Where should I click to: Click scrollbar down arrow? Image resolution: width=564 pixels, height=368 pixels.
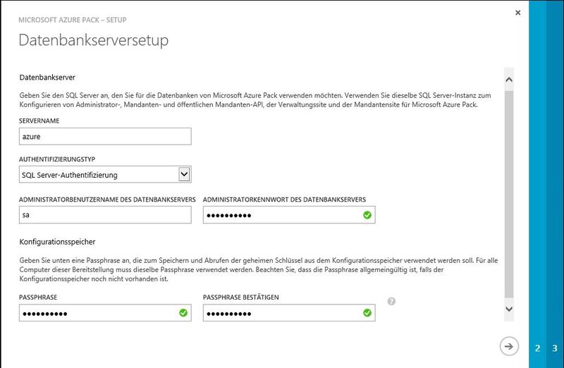point(509,309)
